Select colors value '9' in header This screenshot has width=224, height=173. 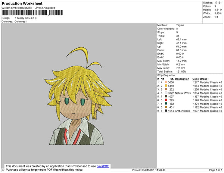(215, 6)
